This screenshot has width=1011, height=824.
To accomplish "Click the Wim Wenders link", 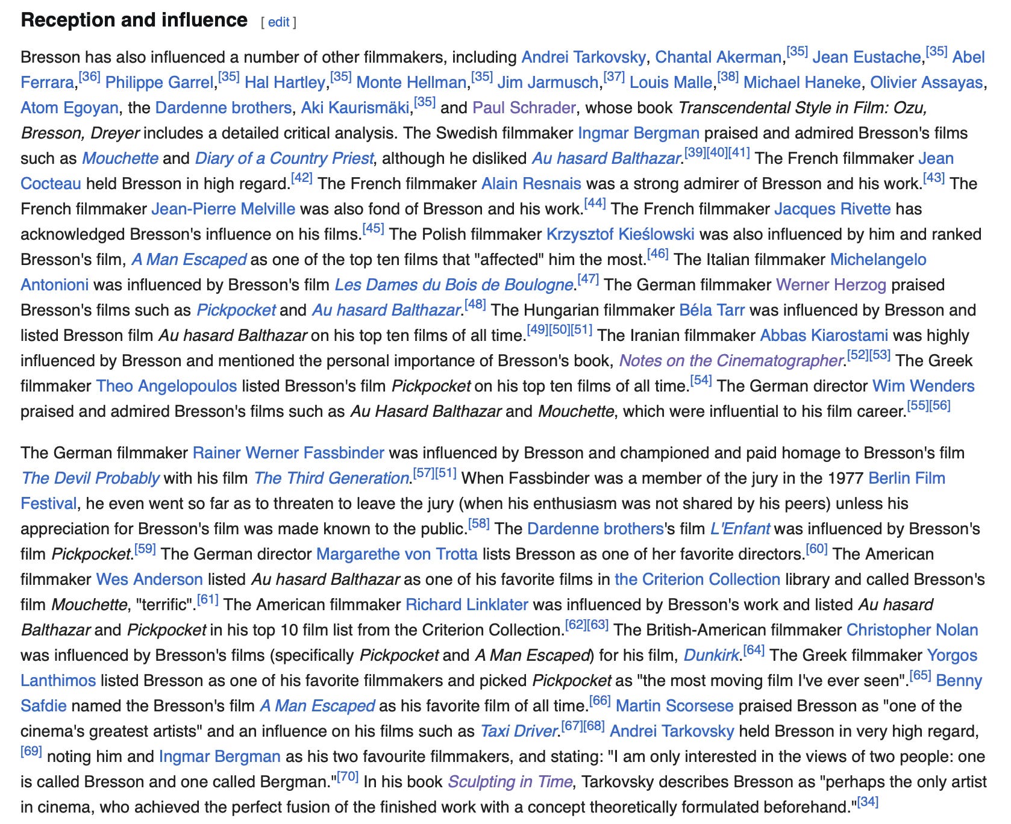I will 924,386.
